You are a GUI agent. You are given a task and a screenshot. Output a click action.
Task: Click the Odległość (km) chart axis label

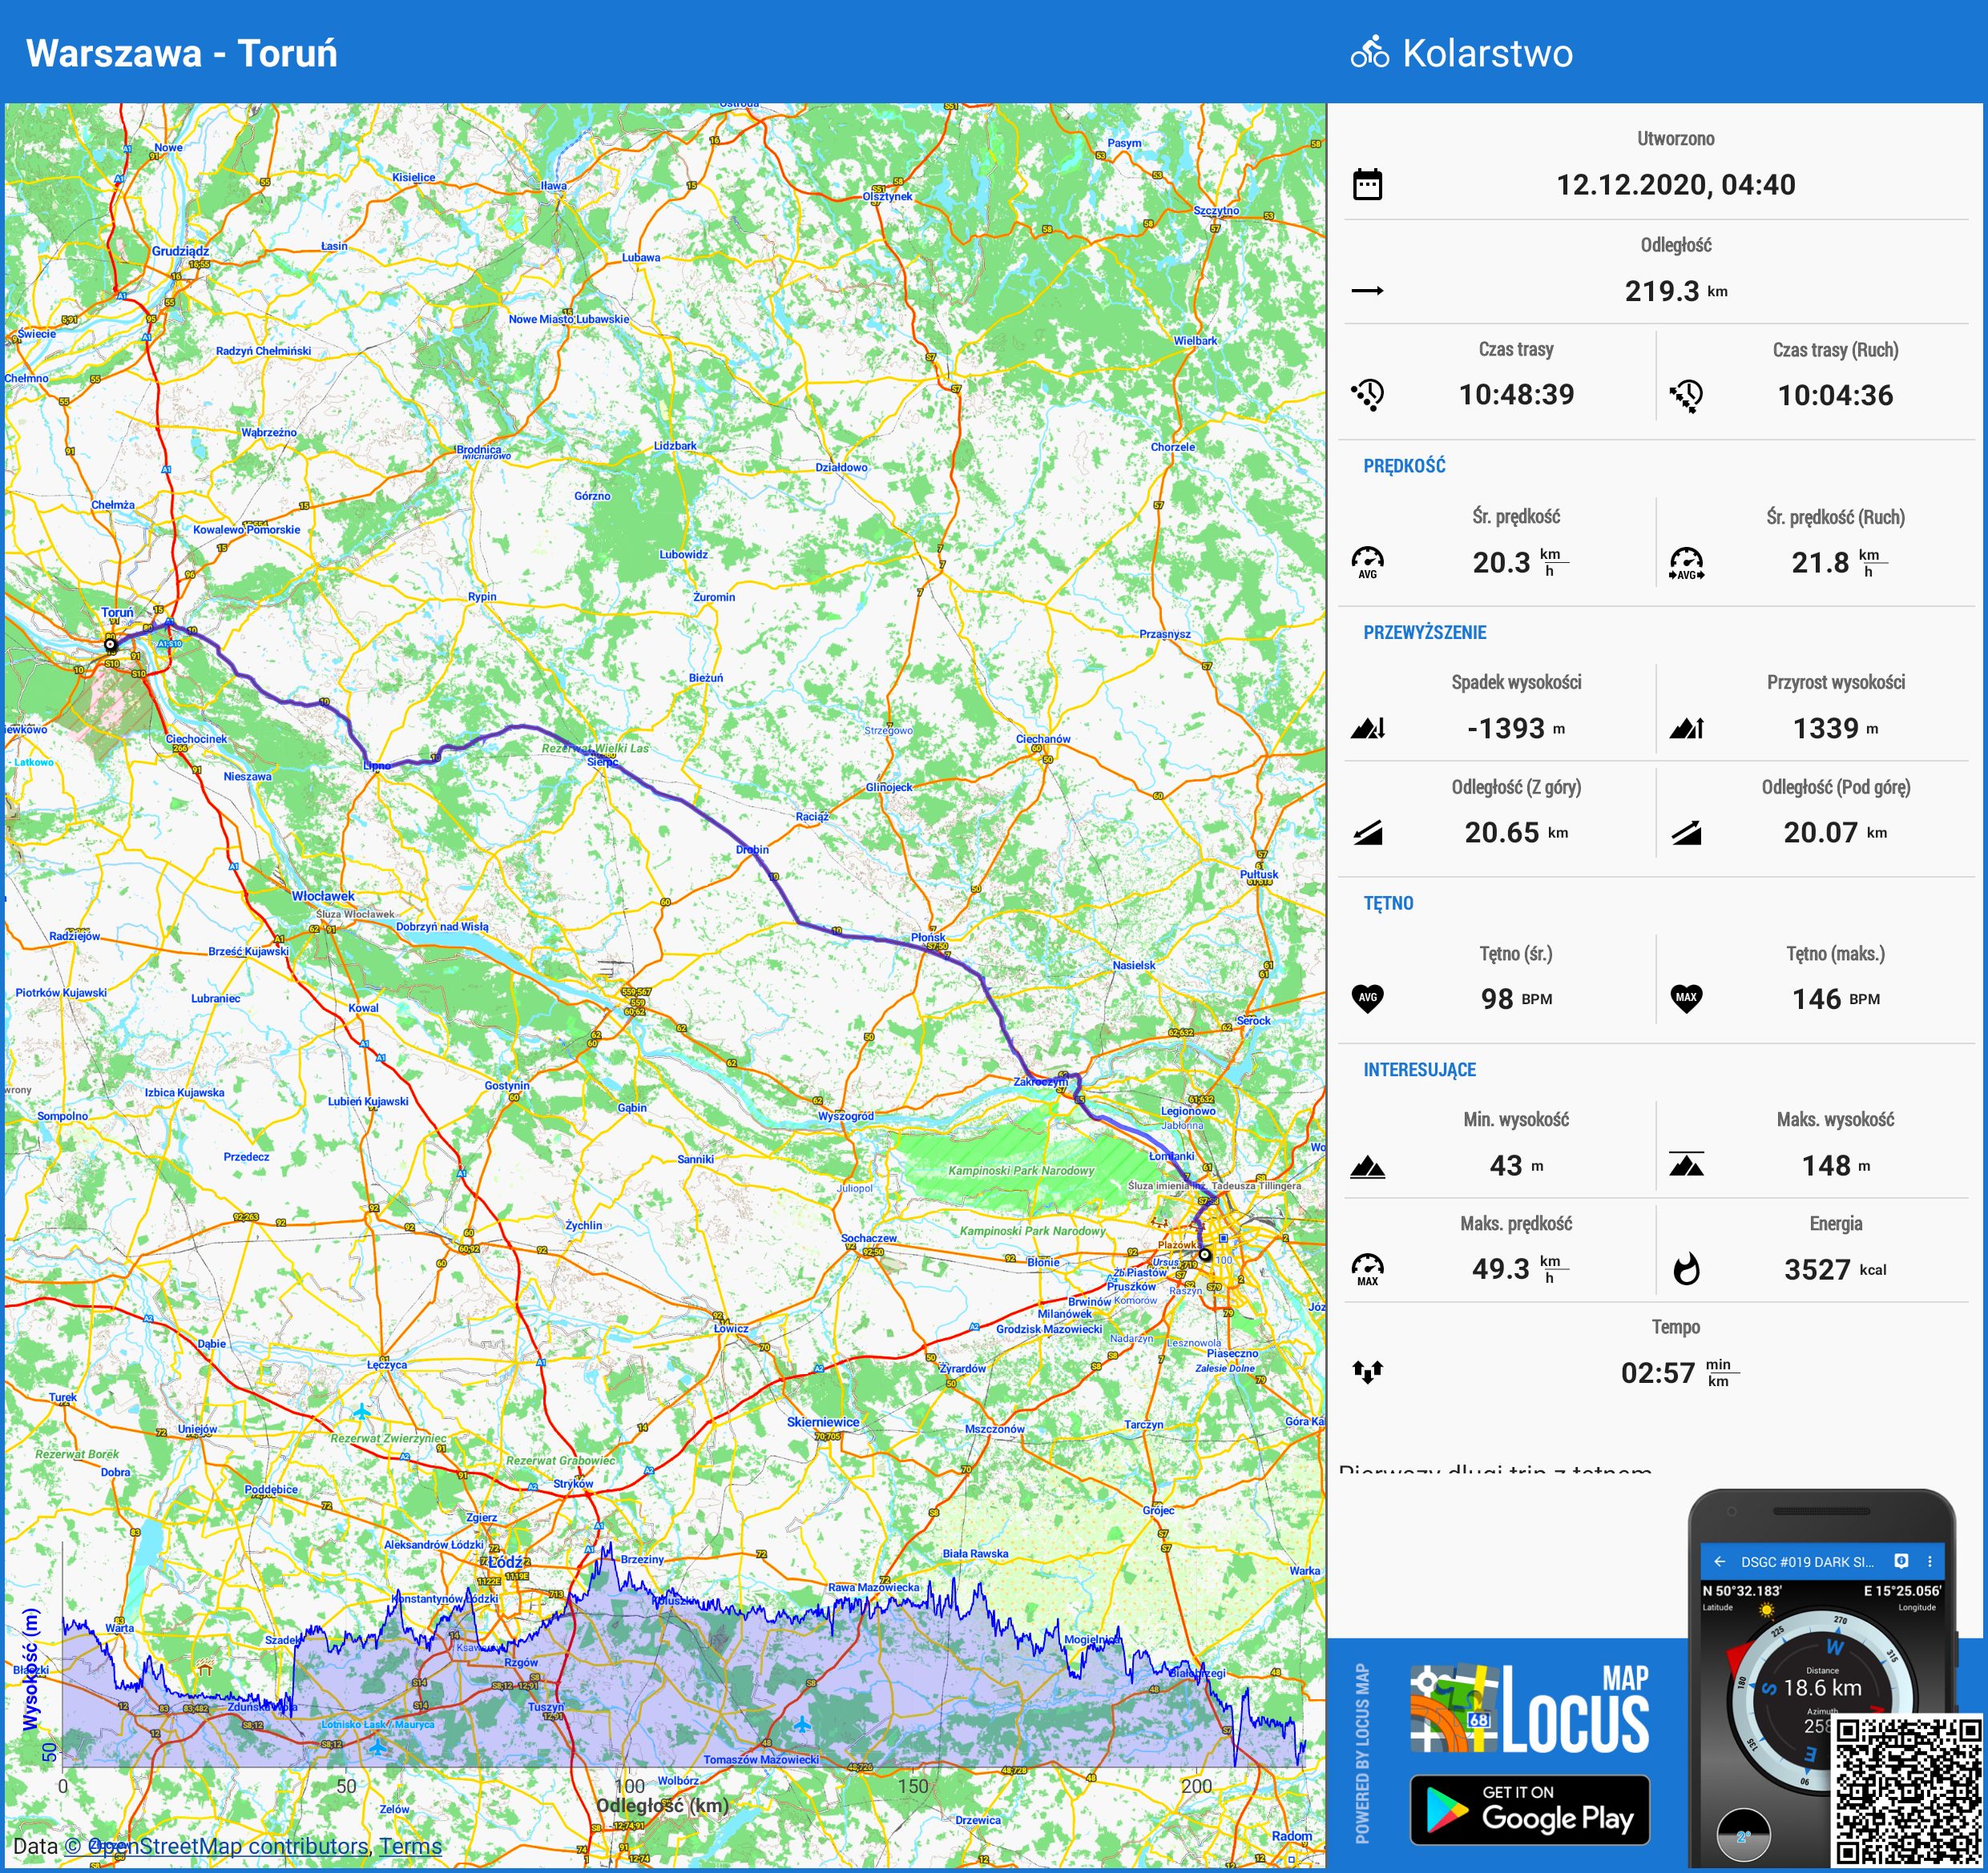(x=662, y=1805)
